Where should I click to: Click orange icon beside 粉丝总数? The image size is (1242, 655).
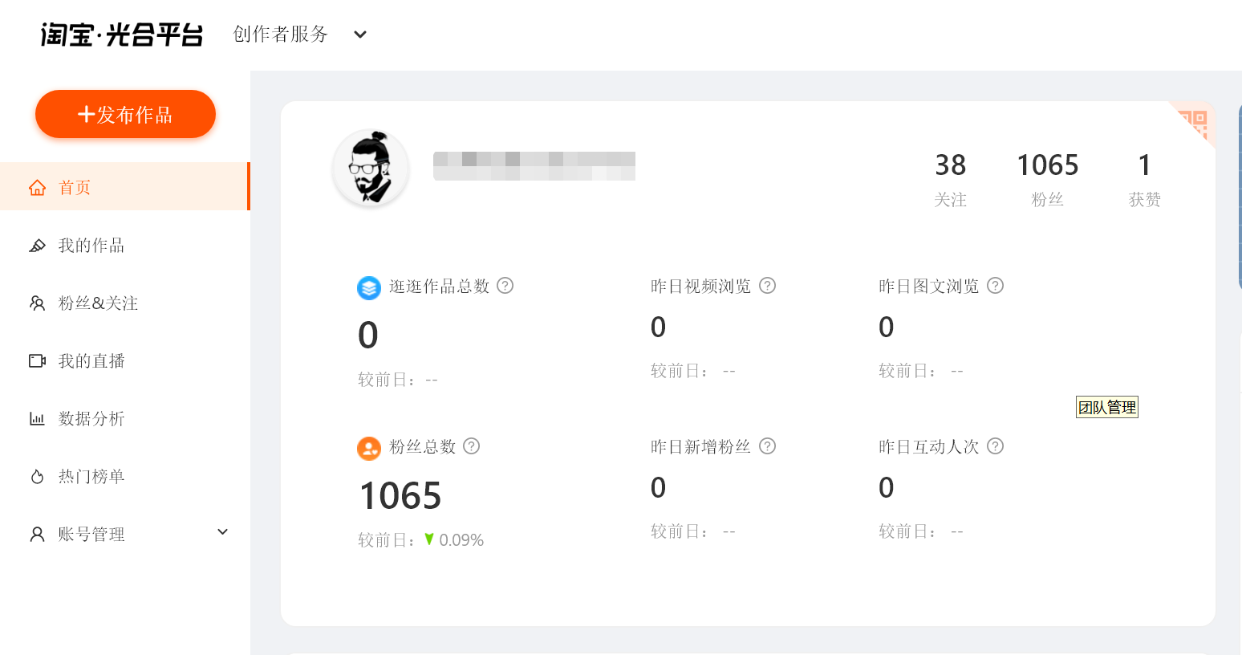click(368, 448)
